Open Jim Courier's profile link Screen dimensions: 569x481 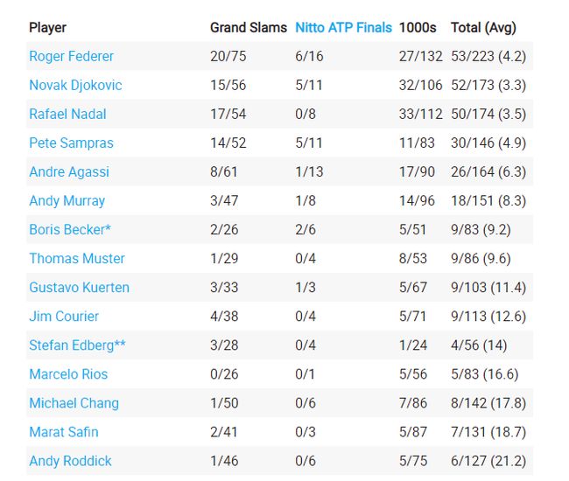(64, 317)
